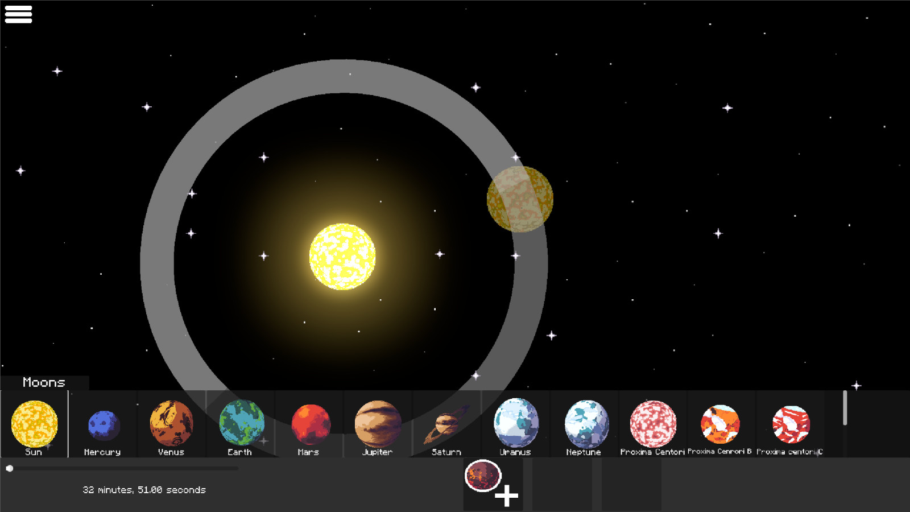Click the translucent planet on the orbit ring
Viewport: 910px width, 512px height.
[x=520, y=199]
